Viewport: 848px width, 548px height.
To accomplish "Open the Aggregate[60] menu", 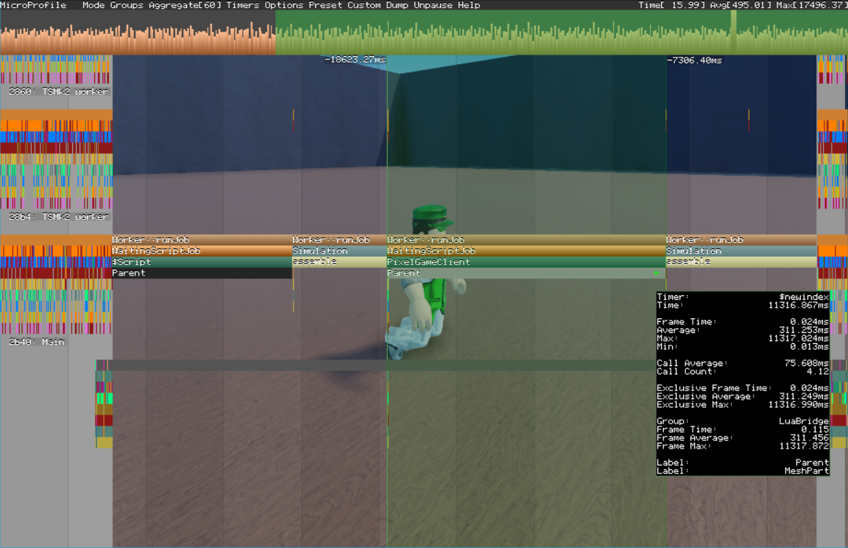I will (x=185, y=5).
